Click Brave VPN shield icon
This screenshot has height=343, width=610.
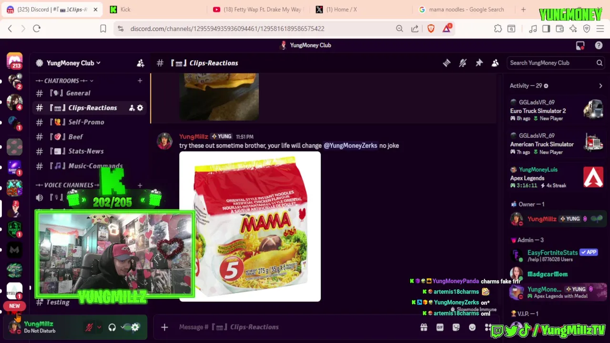pyautogui.click(x=587, y=29)
